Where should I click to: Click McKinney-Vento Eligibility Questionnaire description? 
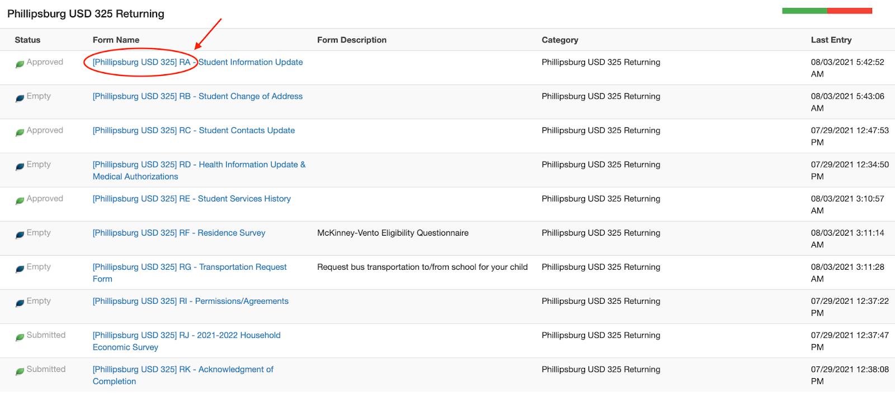pos(393,232)
